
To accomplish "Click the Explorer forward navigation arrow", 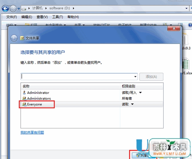I will tap(13, 9).
